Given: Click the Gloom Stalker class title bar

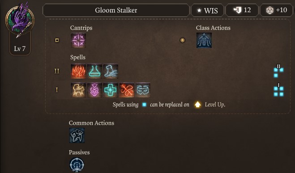Looking at the screenshot, I should click(x=116, y=10).
